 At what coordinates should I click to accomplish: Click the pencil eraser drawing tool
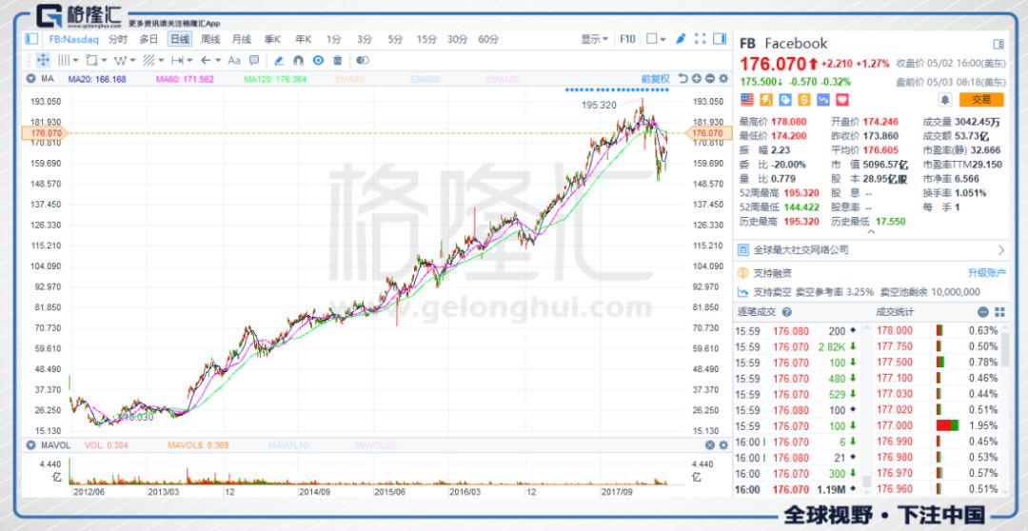(279, 60)
